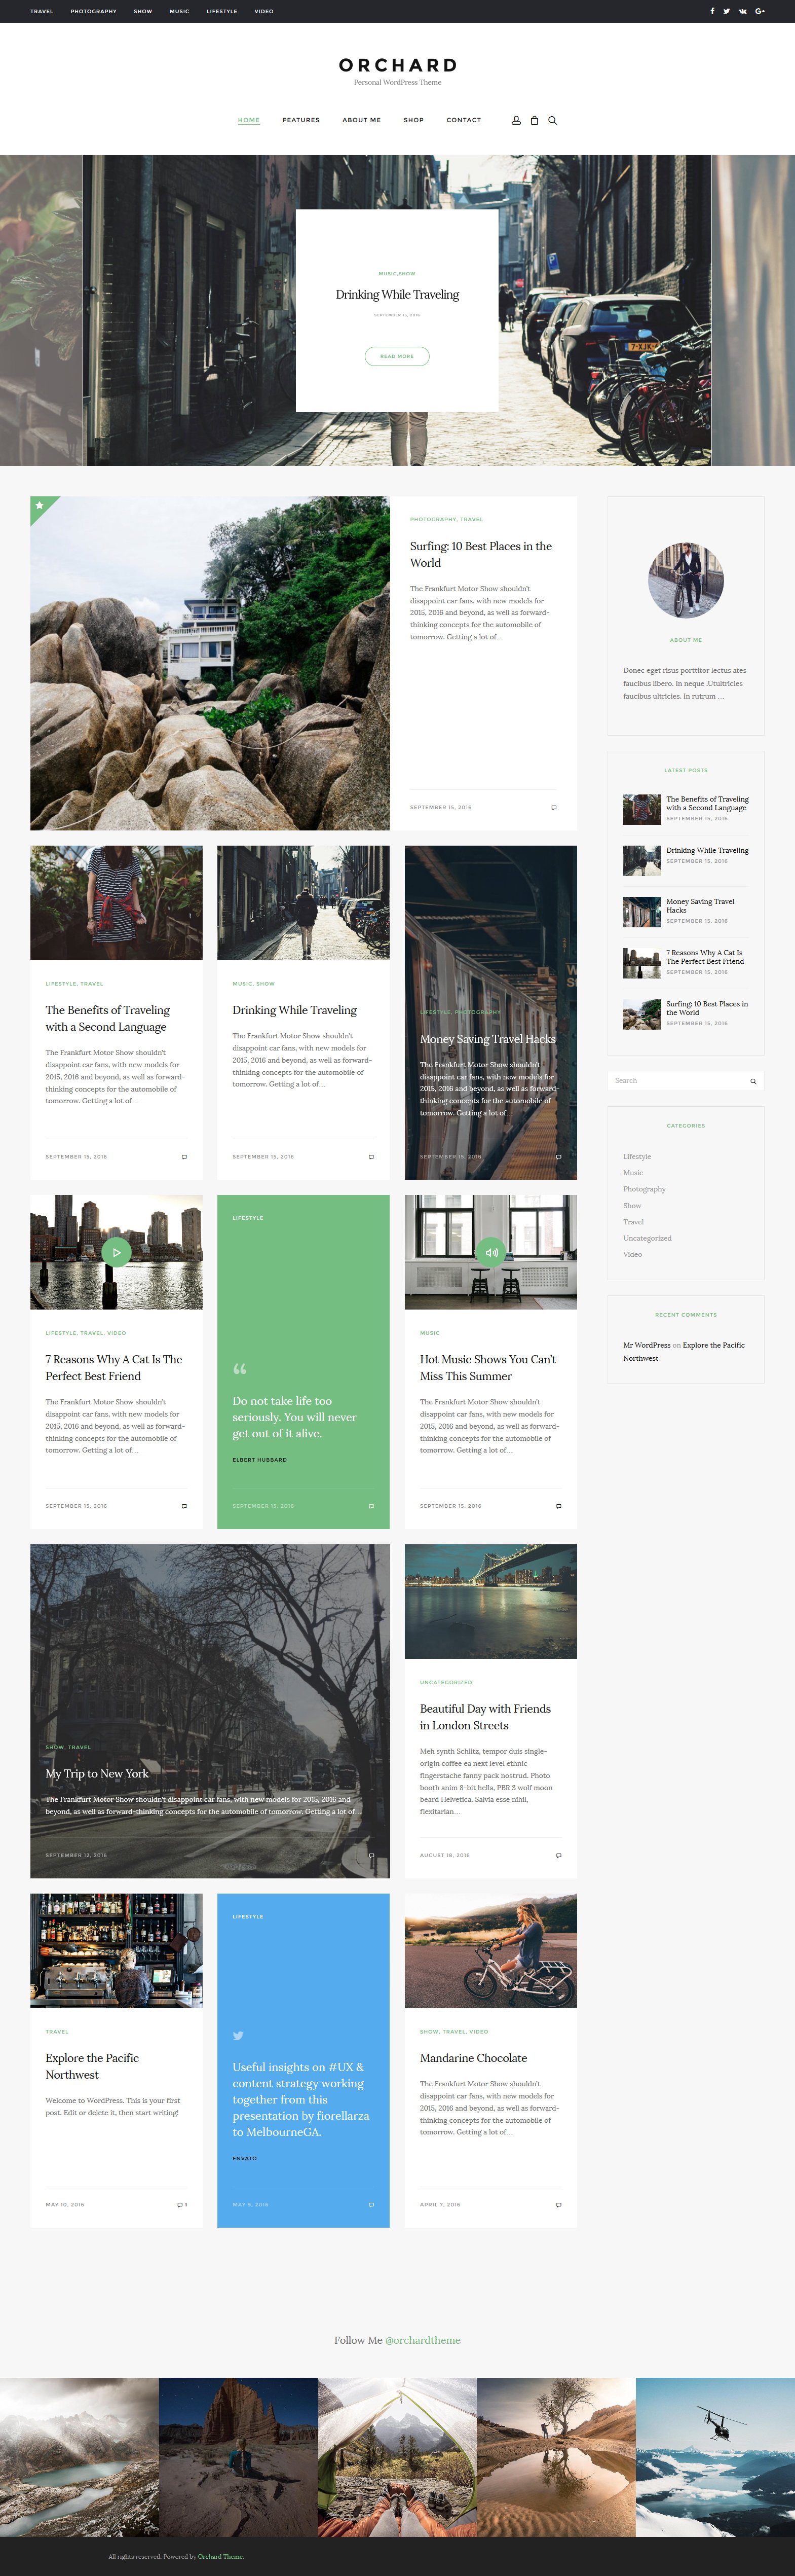Click Uncategorized tag on London Streets post
This screenshot has height=2576, width=795.
click(x=446, y=1683)
